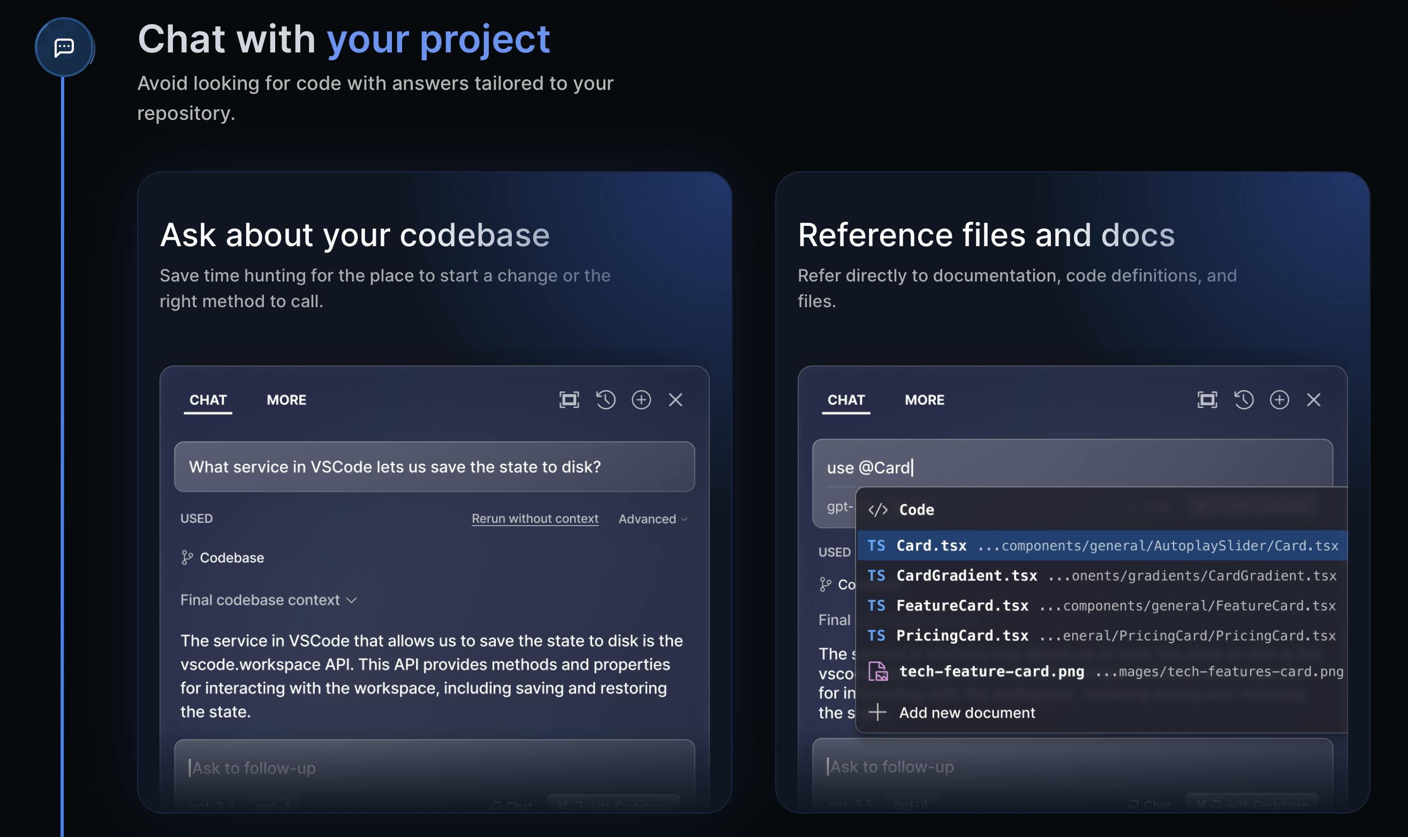The image size is (1408, 837).
Task: Open chat history in the right panel
Action: coord(1243,400)
